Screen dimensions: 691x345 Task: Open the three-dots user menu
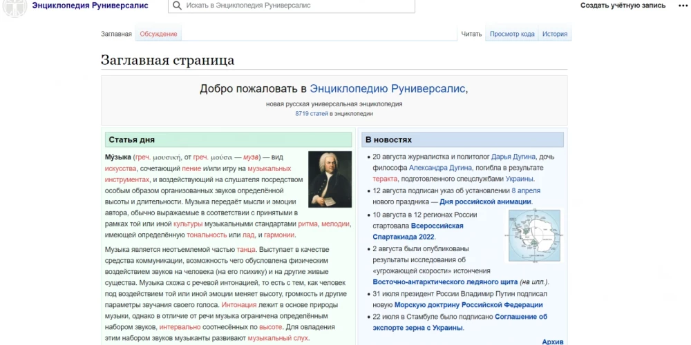coord(683,6)
